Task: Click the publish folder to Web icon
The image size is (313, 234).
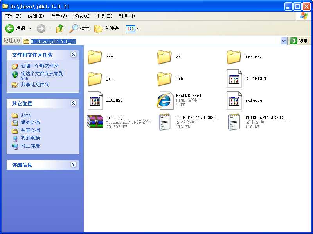Action: point(15,74)
